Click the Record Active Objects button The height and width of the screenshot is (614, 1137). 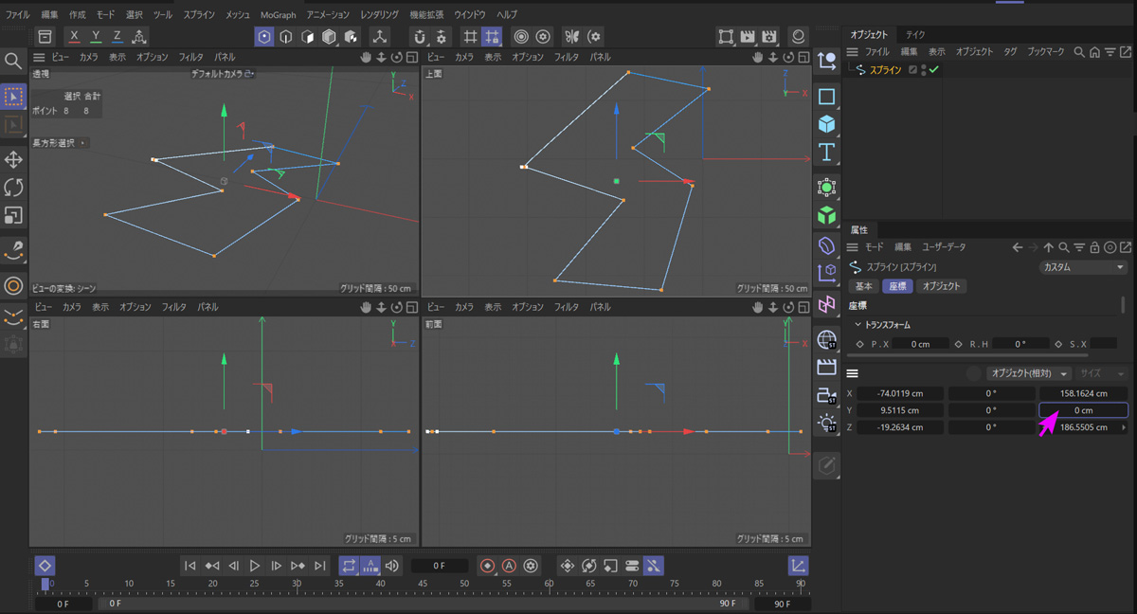(487, 566)
